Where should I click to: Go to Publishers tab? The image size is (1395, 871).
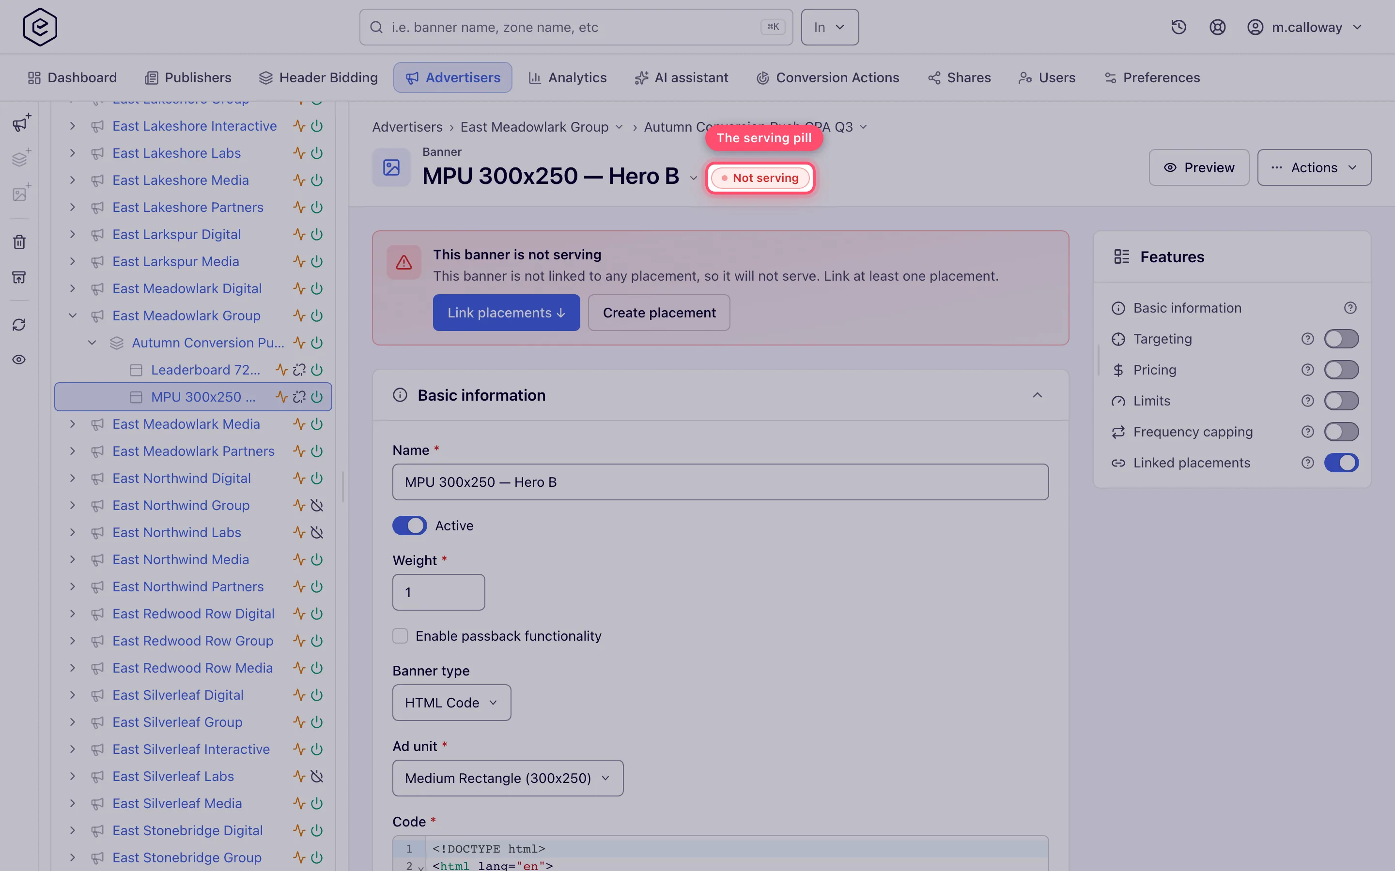click(x=188, y=78)
